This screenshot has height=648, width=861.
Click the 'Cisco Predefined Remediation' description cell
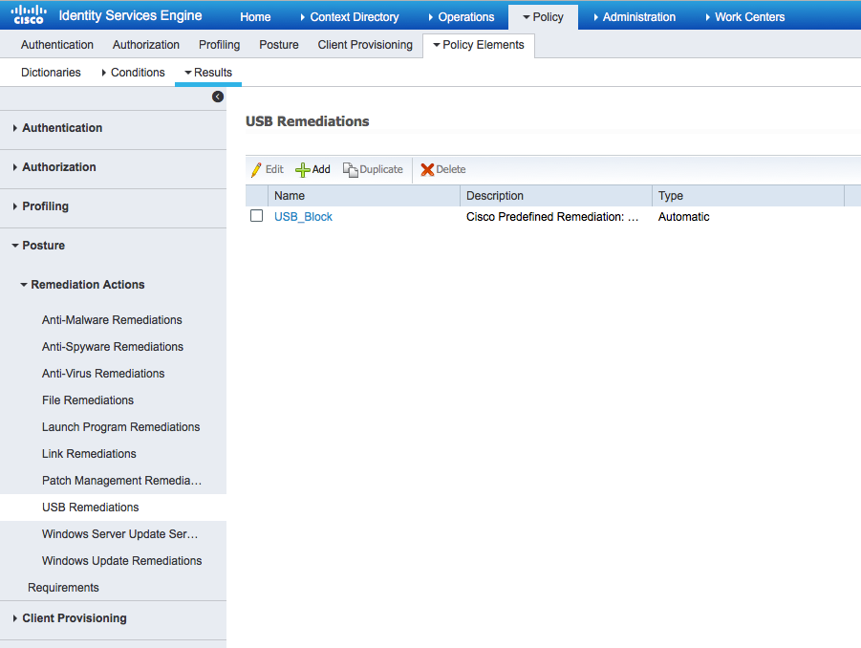pyautogui.click(x=552, y=217)
